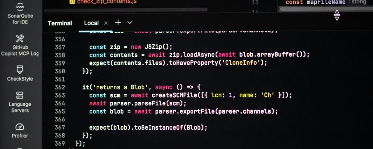Click 'zip.loadAsync' on line 358
This screenshot has height=149, width=373.
[x=192, y=55]
